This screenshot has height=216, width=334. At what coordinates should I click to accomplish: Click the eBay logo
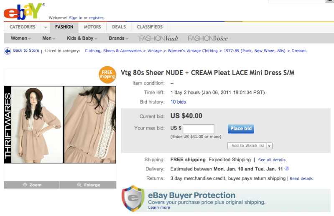pyautogui.click(x=23, y=12)
